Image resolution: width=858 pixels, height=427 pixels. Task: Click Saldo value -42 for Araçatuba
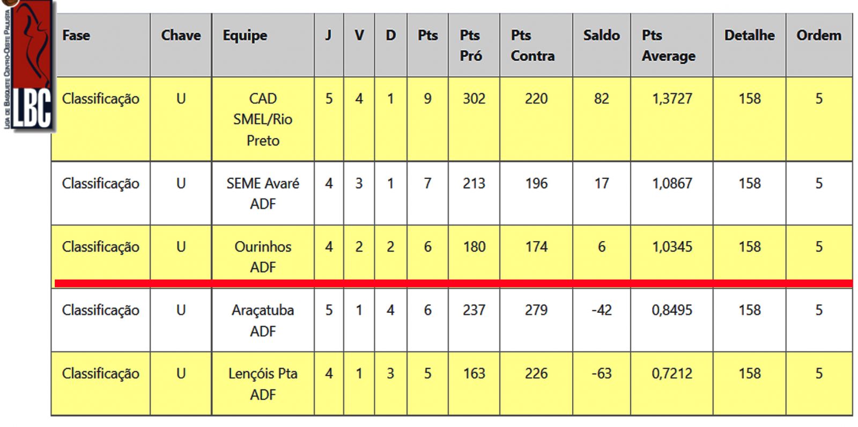[x=601, y=310]
